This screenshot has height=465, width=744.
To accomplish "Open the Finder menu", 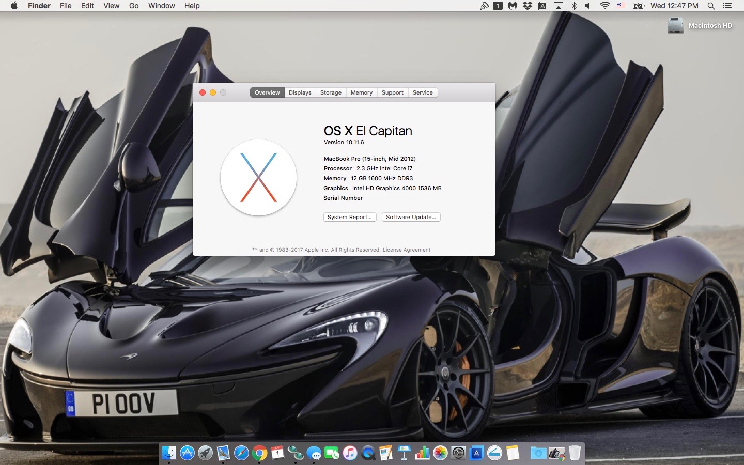I will click(39, 6).
